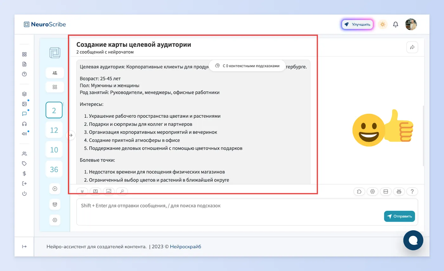444x271 pixels.
Task: Click the Отправить send button
Action: 399,216
